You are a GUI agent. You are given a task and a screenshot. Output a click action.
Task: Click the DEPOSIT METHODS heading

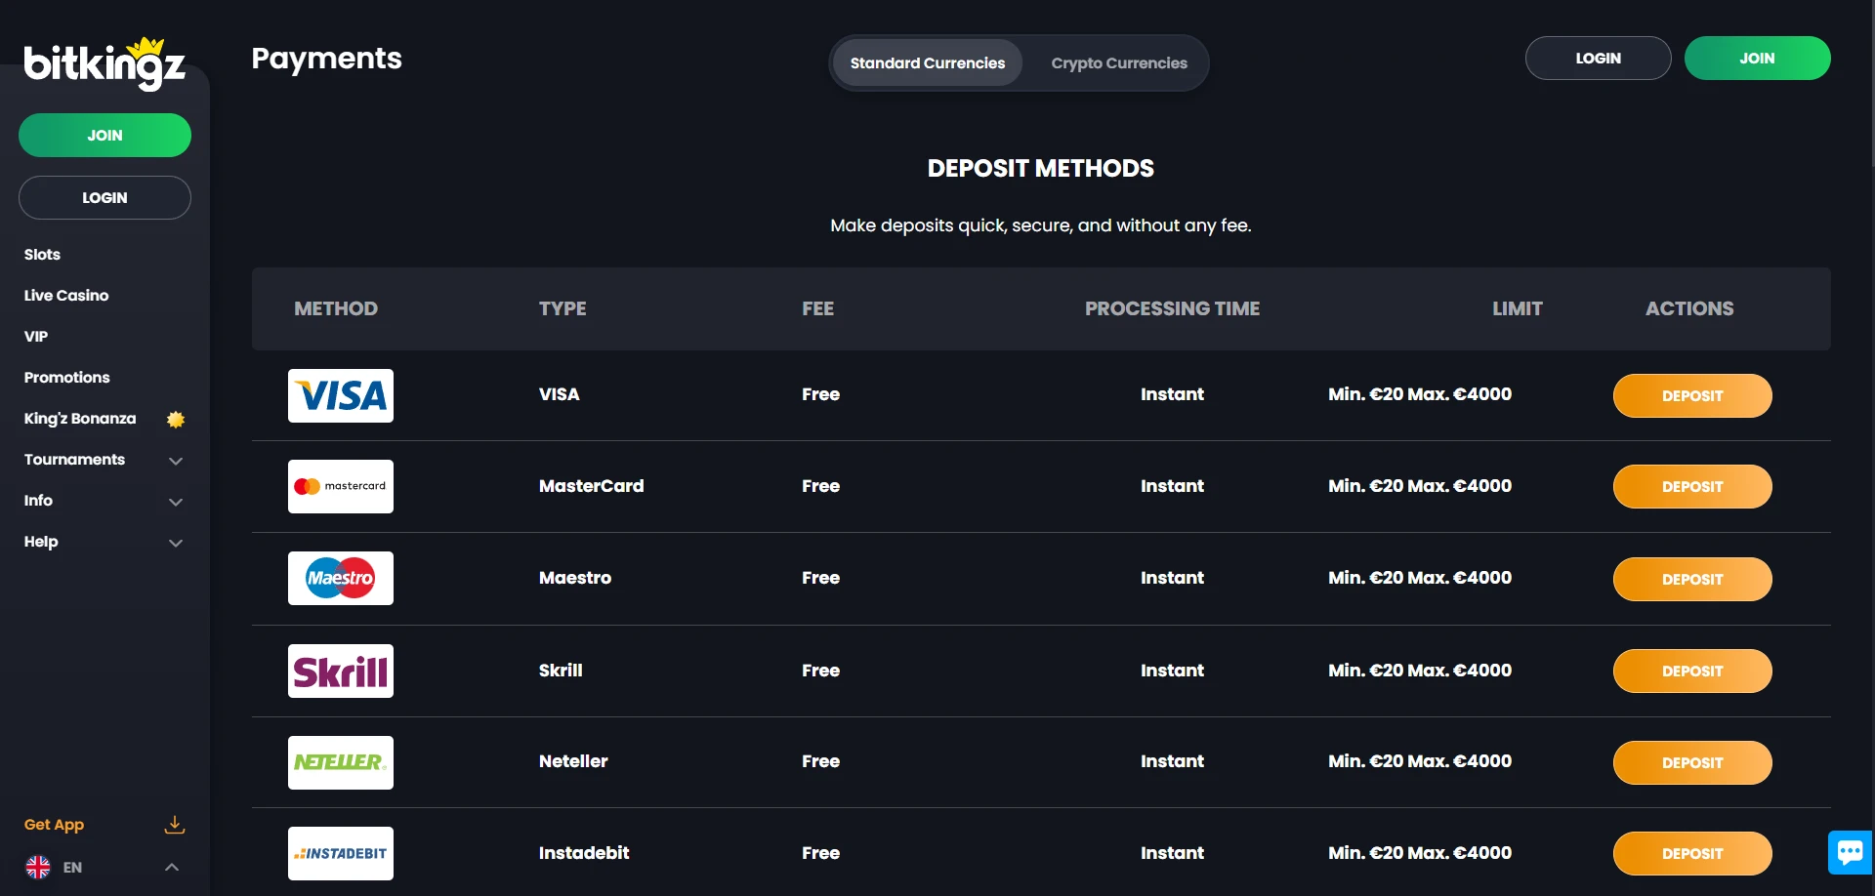pyautogui.click(x=1041, y=169)
